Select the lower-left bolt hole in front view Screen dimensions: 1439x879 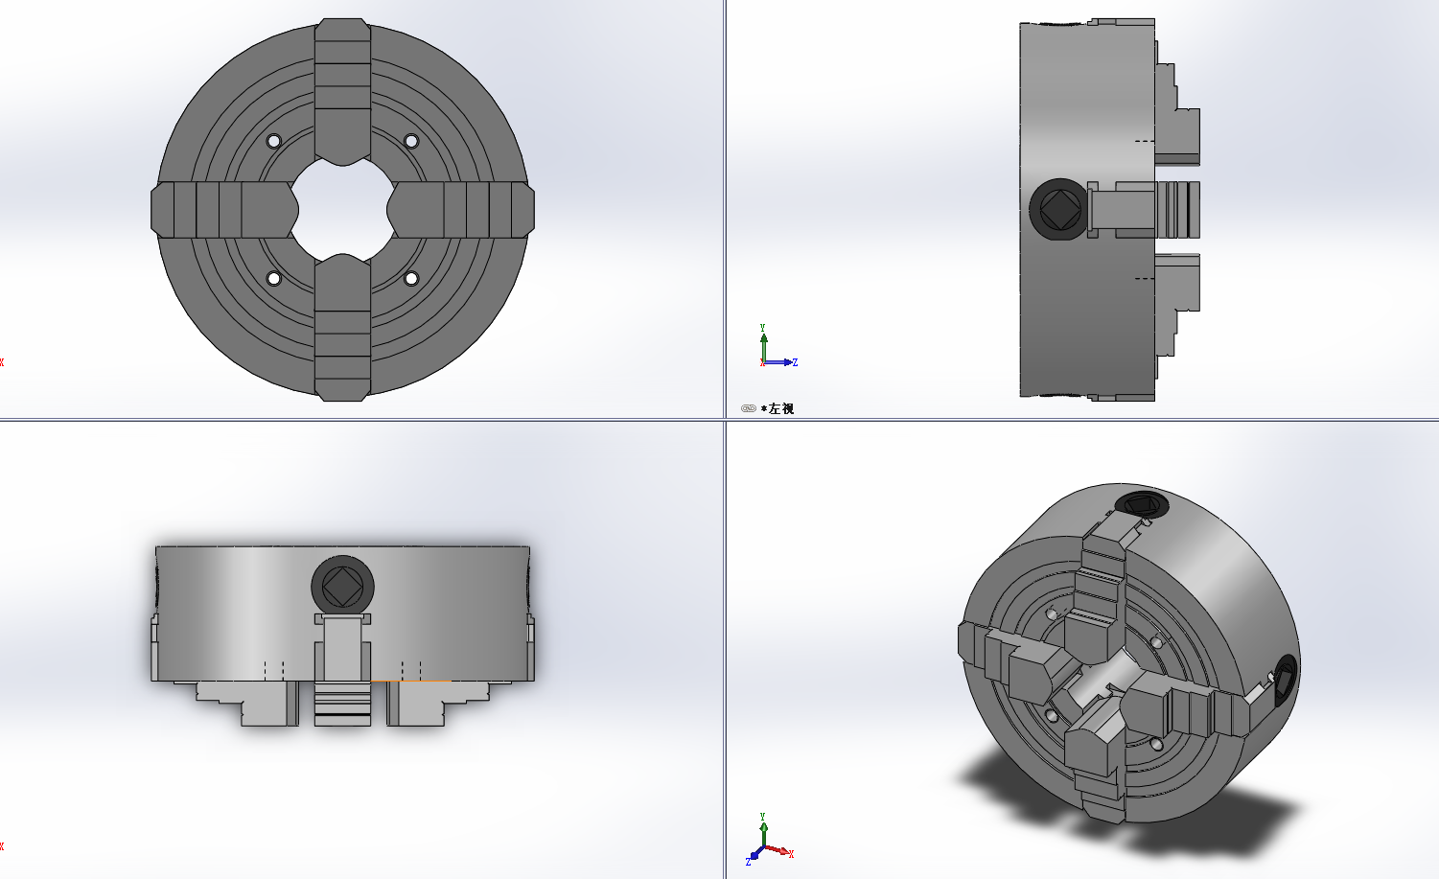point(274,279)
